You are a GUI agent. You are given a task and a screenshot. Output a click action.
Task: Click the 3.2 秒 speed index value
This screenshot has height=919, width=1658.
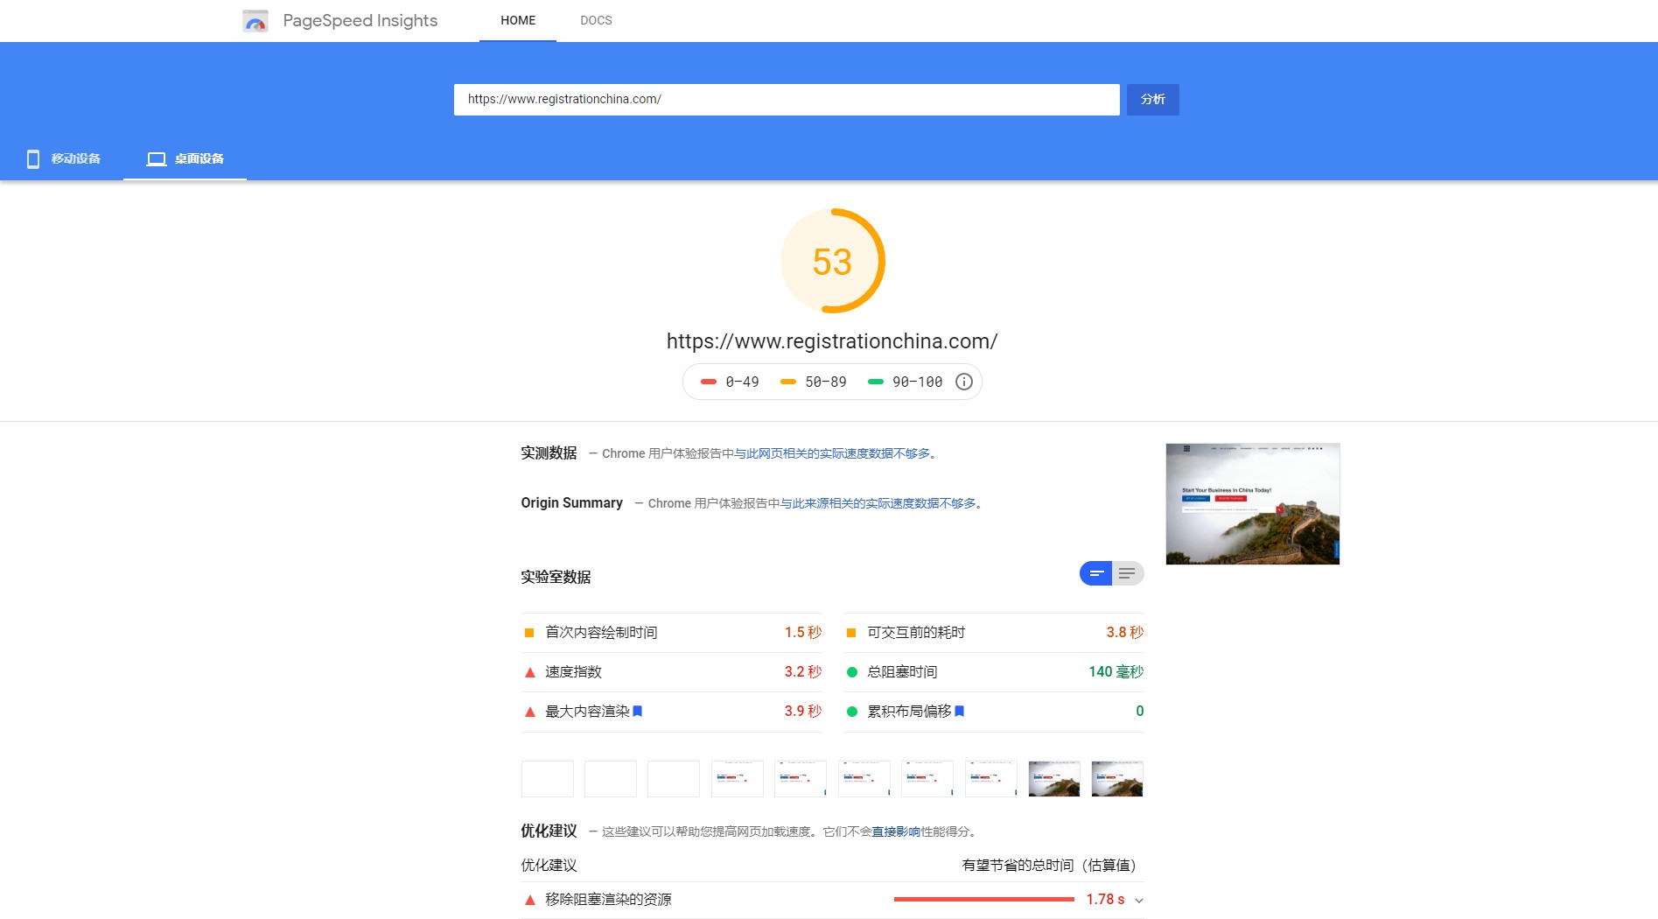[x=802, y=672]
